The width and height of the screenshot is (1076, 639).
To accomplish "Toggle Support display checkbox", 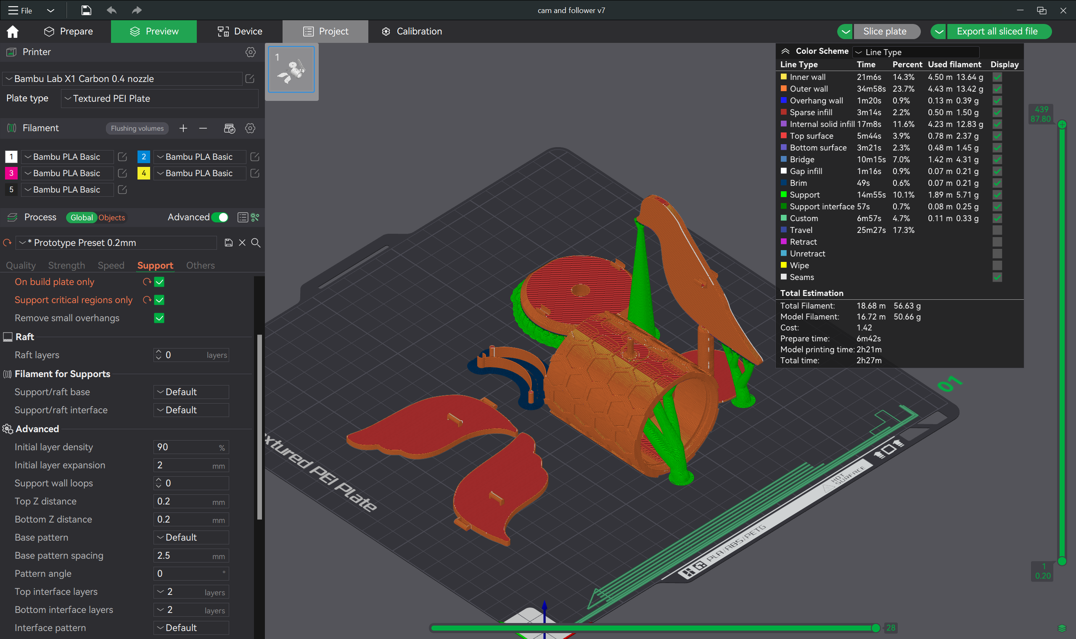I will tap(997, 195).
